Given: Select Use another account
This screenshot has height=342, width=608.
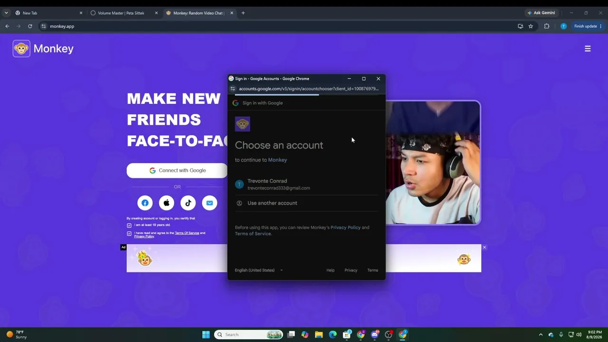Looking at the screenshot, I should click(306, 203).
